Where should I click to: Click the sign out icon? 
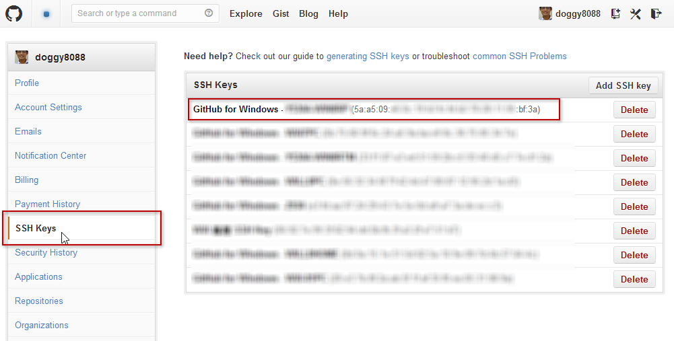[656, 13]
